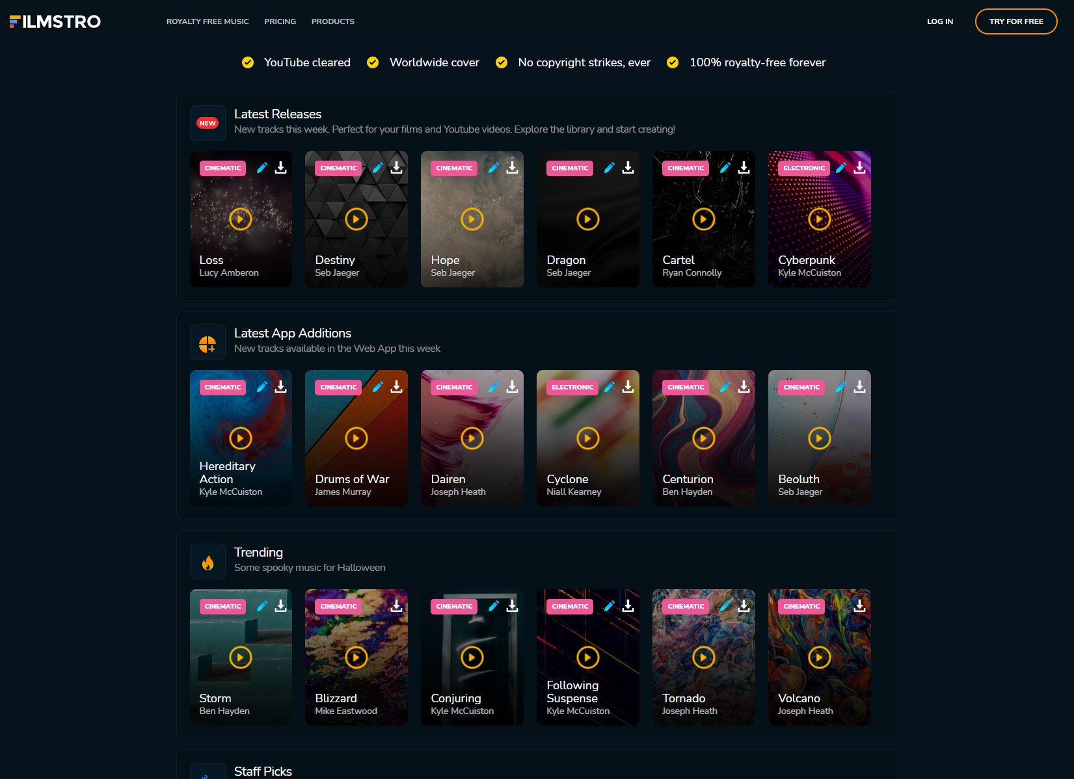Click the Filmstro logo
The image size is (1074, 779).
point(55,21)
